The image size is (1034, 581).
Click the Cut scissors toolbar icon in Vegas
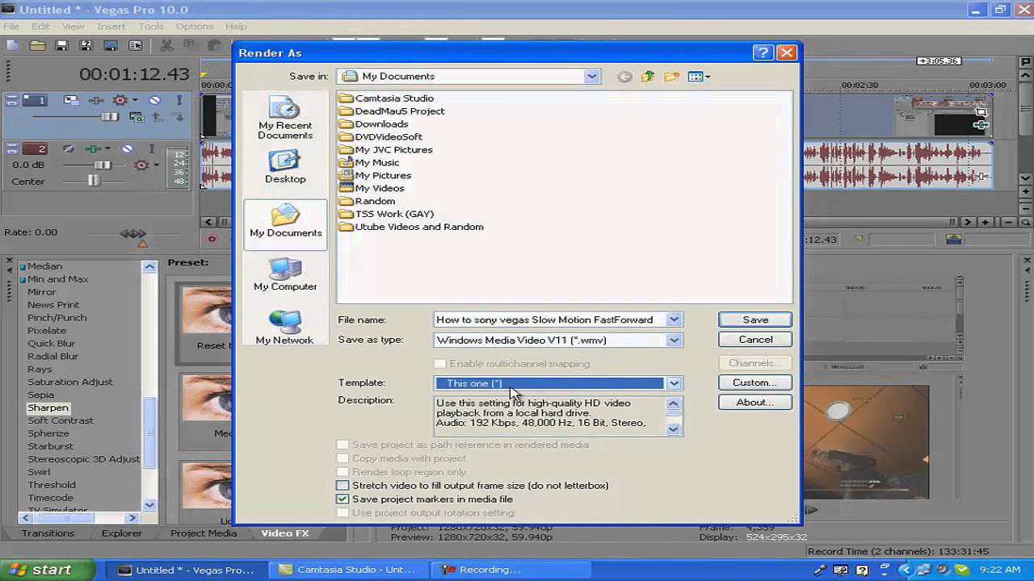167,46
